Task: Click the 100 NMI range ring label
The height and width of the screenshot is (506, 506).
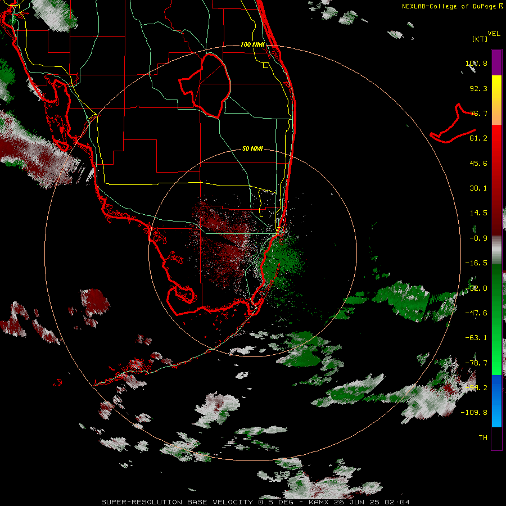Action: 252,44
